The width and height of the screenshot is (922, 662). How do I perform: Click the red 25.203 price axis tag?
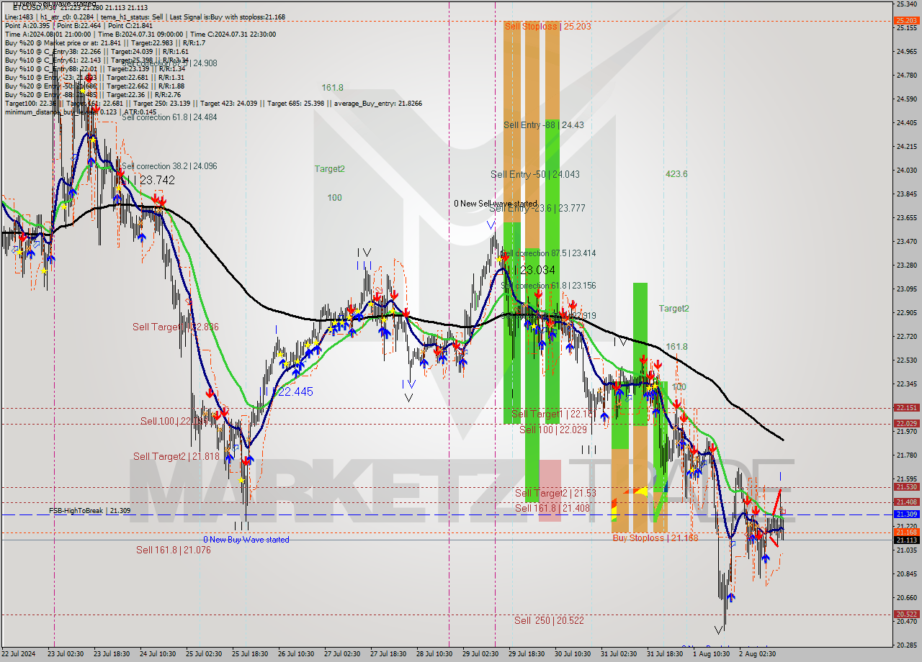pyautogui.click(x=906, y=20)
